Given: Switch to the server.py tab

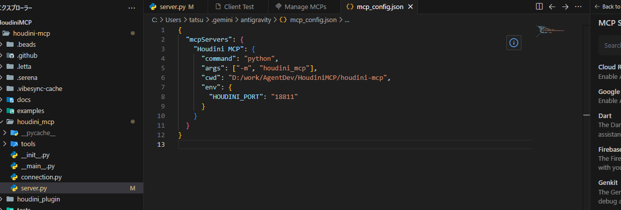Looking at the screenshot, I should point(172,7).
